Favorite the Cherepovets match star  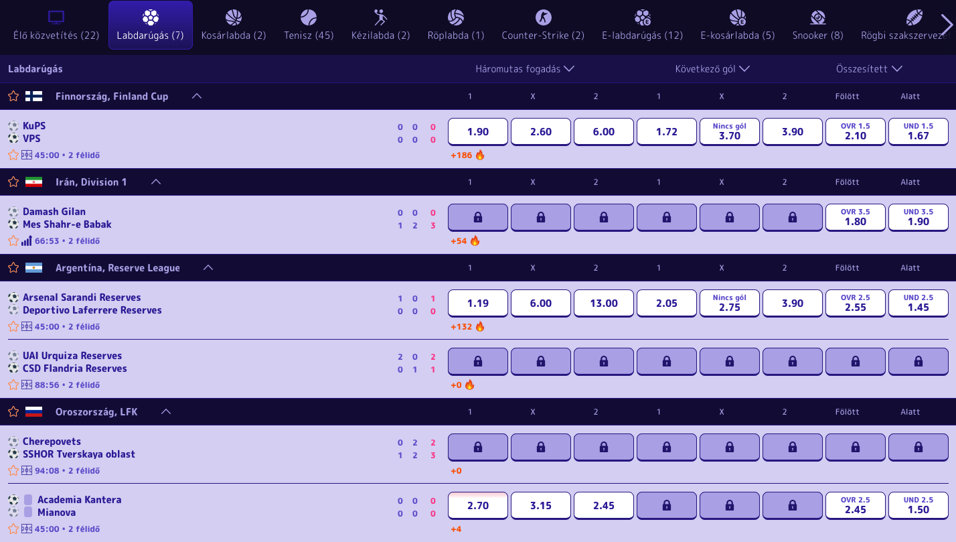pyautogui.click(x=13, y=471)
